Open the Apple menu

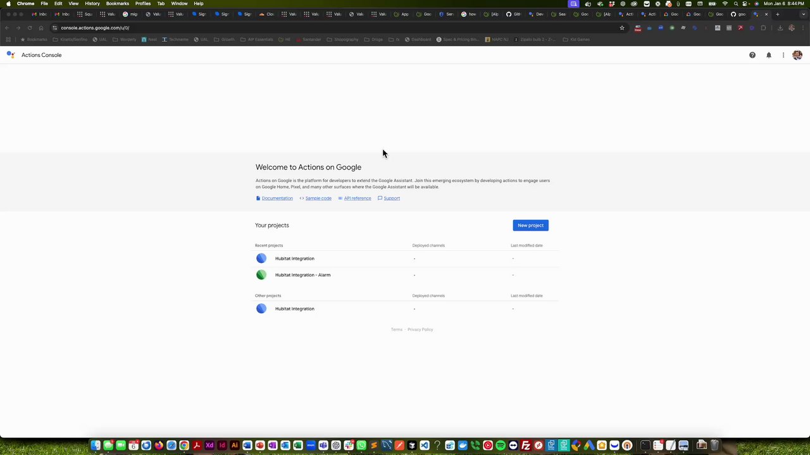(x=8, y=4)
